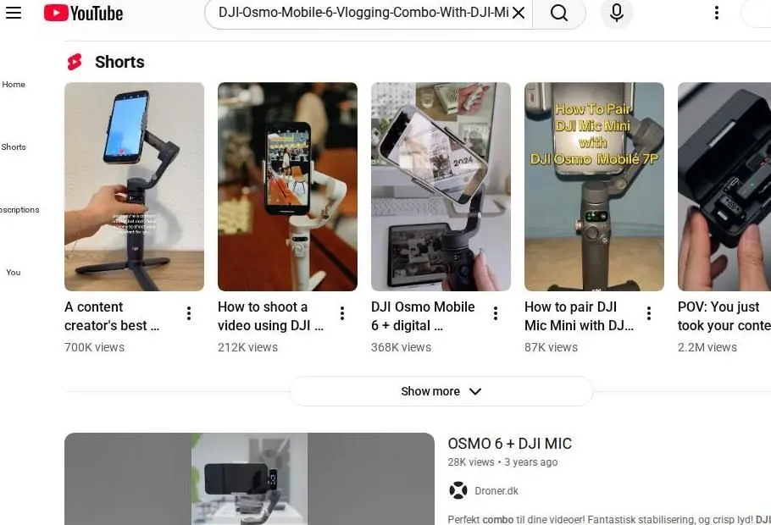
Task: Open the You section in sidebar
Action: pyautogui.click(x=14, y=273)
